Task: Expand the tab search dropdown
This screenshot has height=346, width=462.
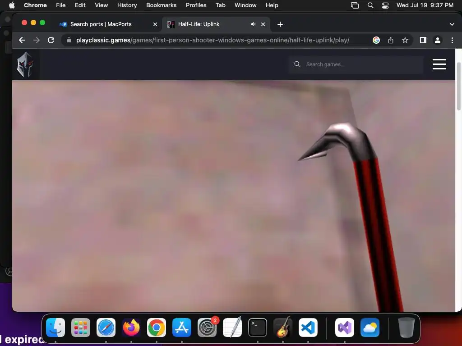Action: click(x=452, y=24)
